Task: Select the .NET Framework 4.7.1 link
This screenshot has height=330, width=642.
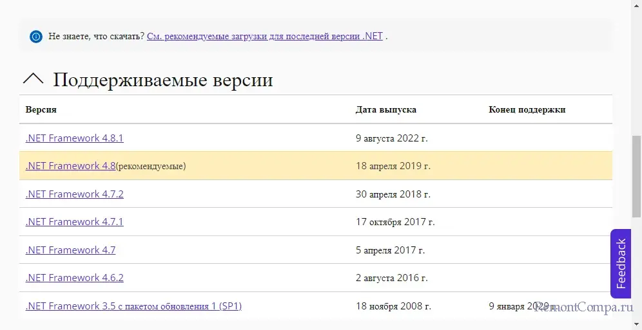Action: point(74,222)
